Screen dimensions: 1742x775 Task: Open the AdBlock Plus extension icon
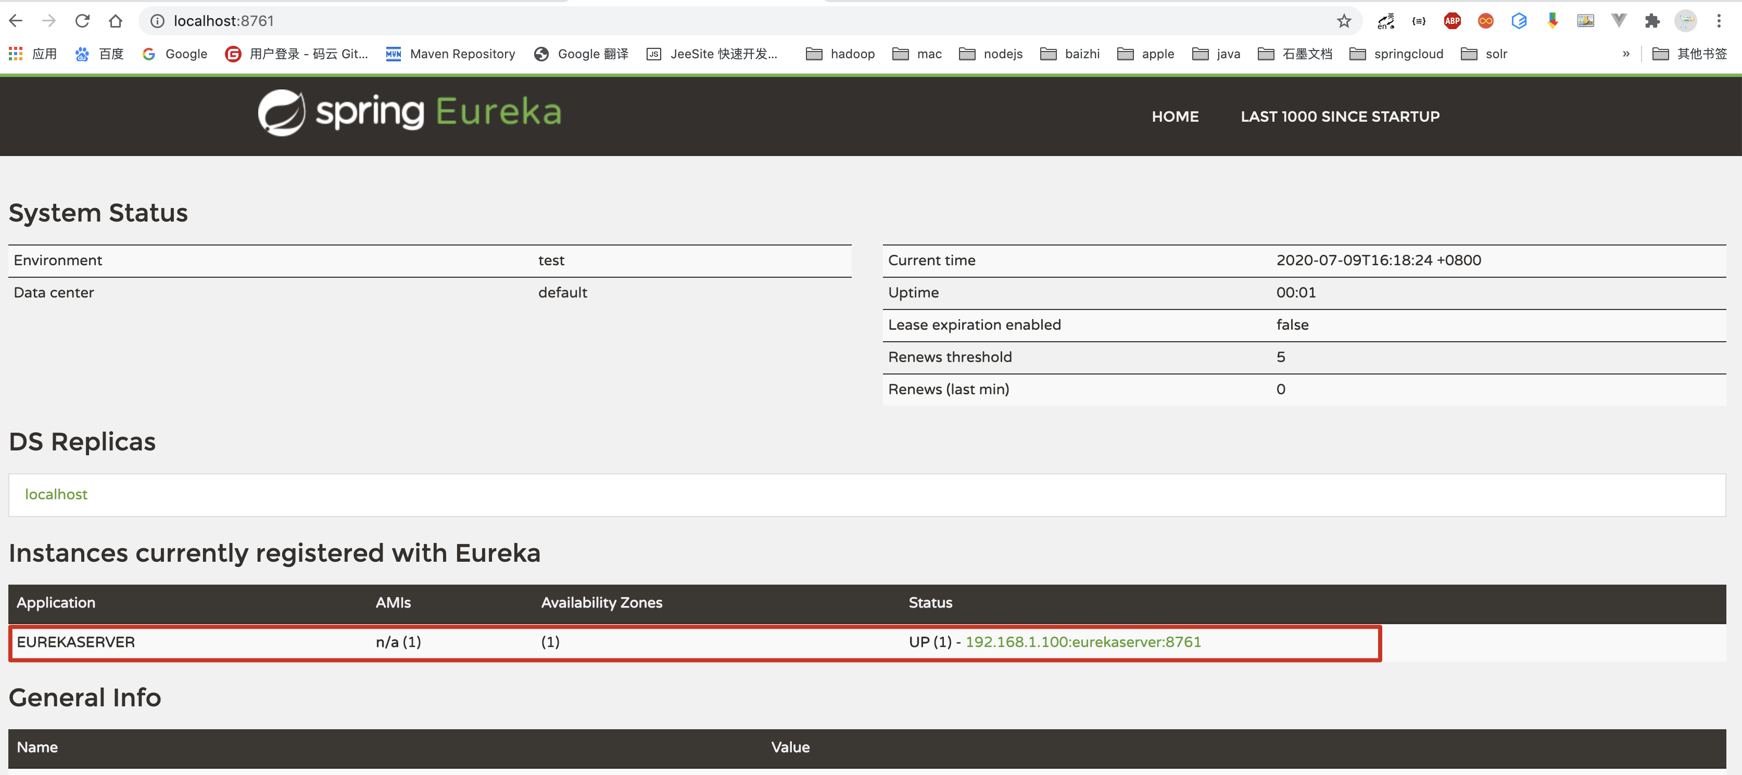point(1452,21)
